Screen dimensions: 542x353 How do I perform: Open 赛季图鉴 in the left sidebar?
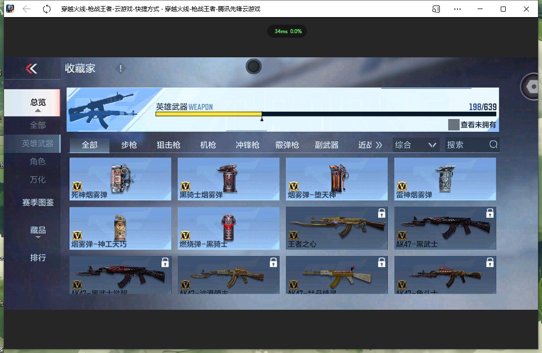(38, 203)
